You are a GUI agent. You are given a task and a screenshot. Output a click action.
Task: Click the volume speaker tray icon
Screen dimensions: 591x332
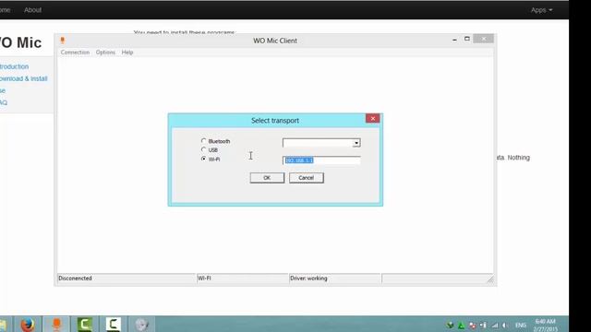click(505, 326)
